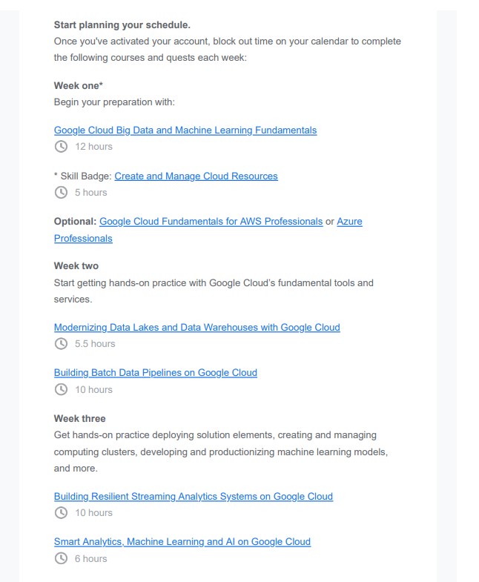Click '10 hours' under Building Resilient Streaming Analytics
479x582 pixels.
pos(93,513)
